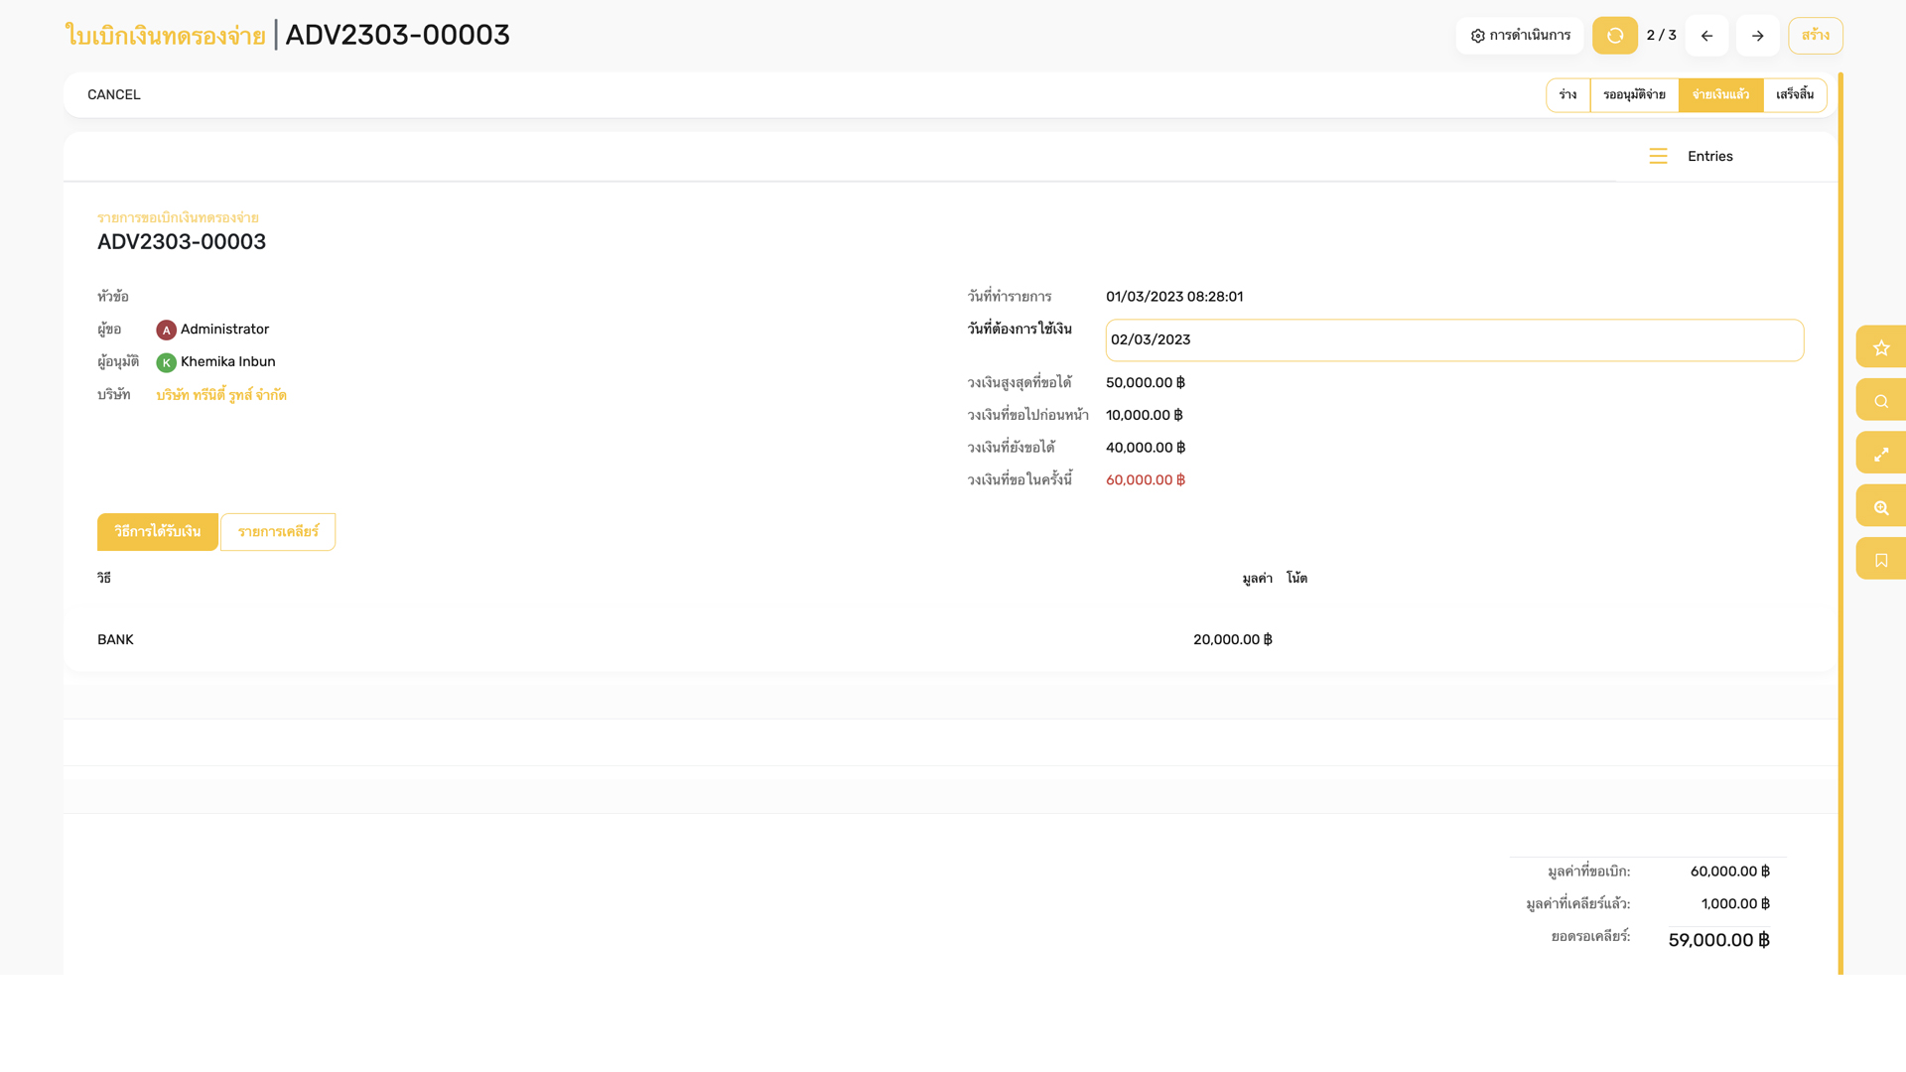Click the date field showing 02/03/2023
Viewport: 1906px width, 1072px height.
1453,340
